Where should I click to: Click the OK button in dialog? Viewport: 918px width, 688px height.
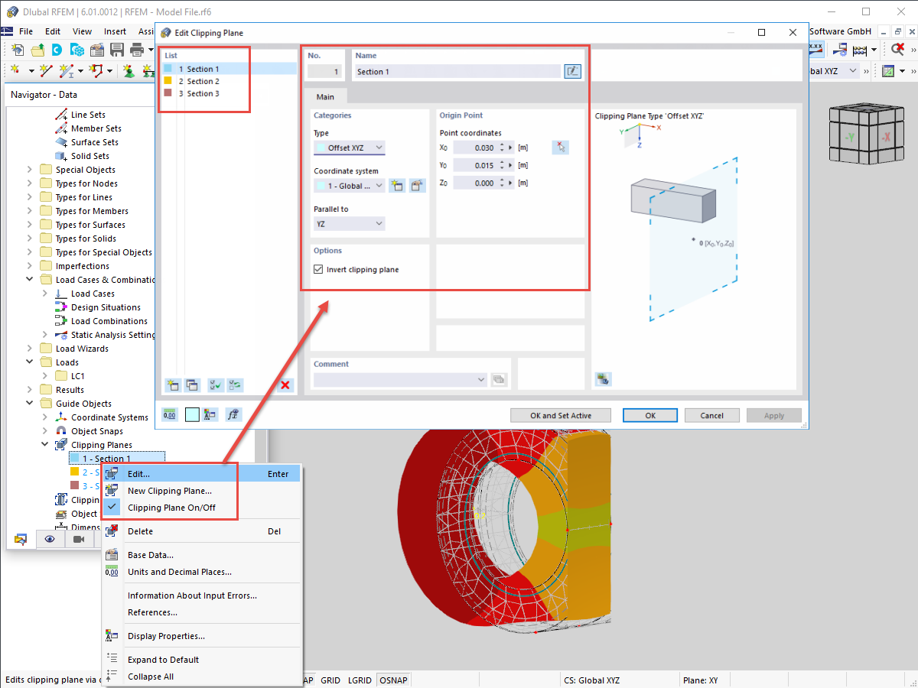(650, 415)
